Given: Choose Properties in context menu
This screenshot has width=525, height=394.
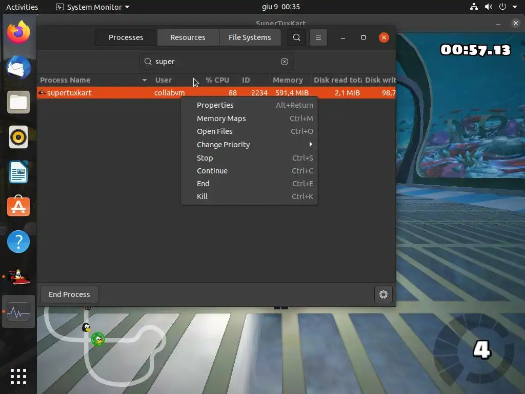Looking at the screenshot, I should (250, 105).
